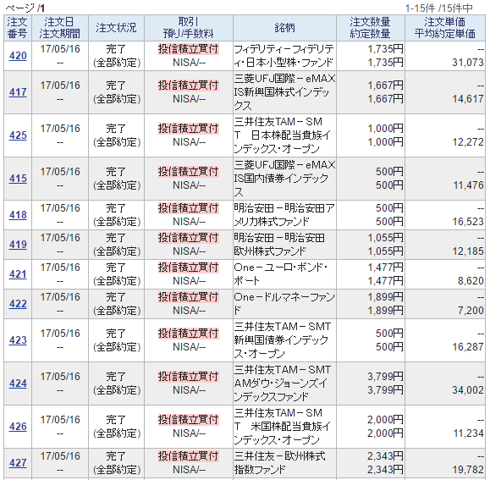Open order number 423 link
Screen dimensions: 490x480
click(18, 340)
